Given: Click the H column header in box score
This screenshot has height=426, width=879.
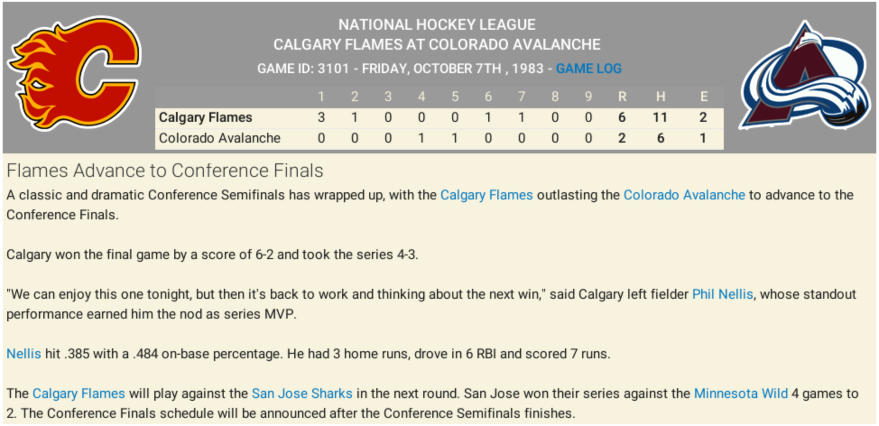Looking at the screenshot, I should [661, 97].
